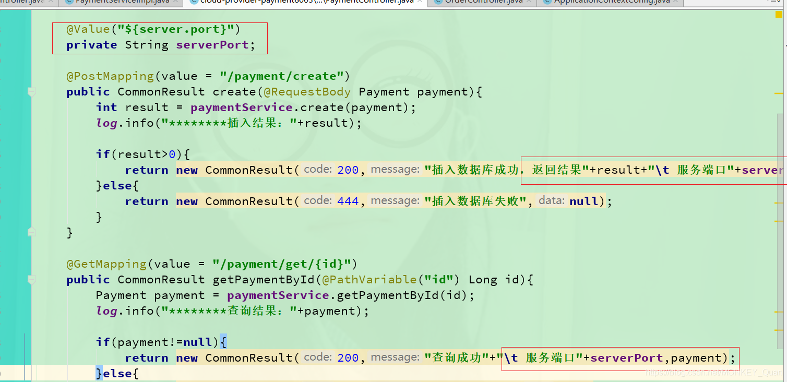This screenshot has height=382, width=787.
Task: Click the "查询成功" string
Action: 457,358
